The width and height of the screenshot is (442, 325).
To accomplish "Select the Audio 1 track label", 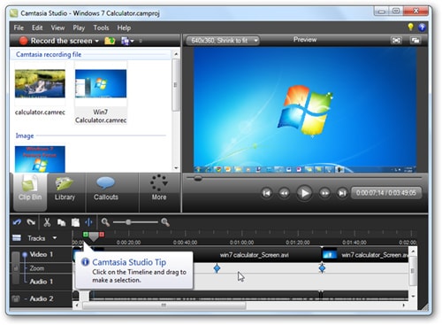I will 42,282.
